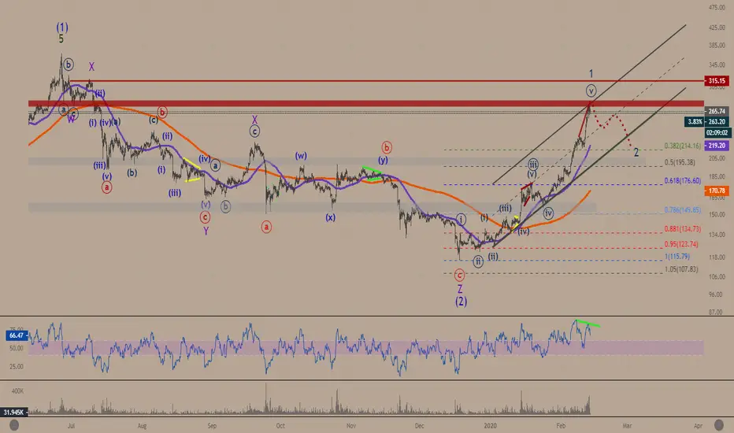Screen dimensions: 734x433
Task: Click the 106.00 price scale value
Action: click(x=717, y=276)
